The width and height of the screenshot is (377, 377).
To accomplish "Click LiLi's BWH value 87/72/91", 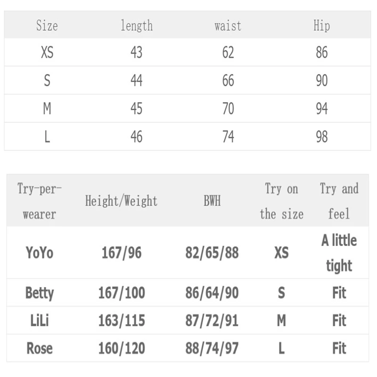I will pos(212,321).
